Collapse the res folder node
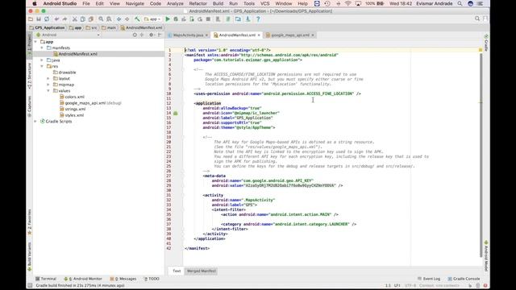 (x=42, y=66)
